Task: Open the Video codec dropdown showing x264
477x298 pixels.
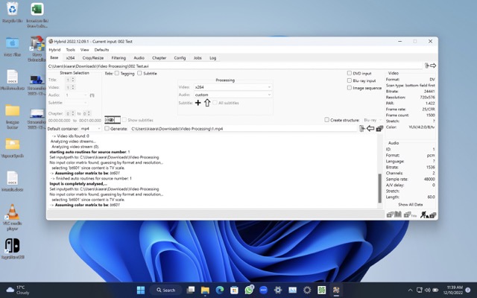Action: click(233, 87)
